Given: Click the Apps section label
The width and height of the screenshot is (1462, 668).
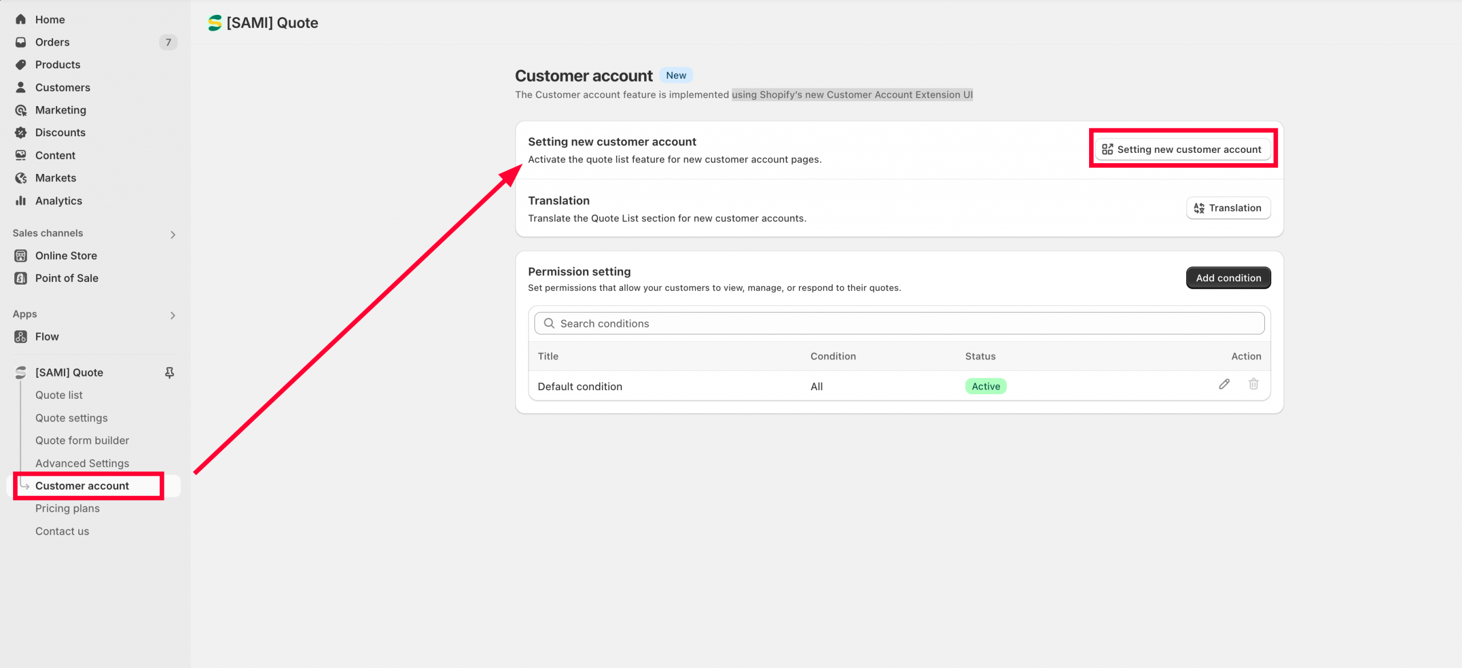Looking at the screenshot, I should pos(25,314).
